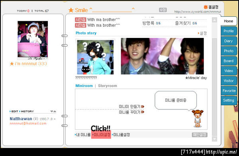Click the EDIT link in profile panel
Viewport: 239px width, 156px height.
pos(14,111)
